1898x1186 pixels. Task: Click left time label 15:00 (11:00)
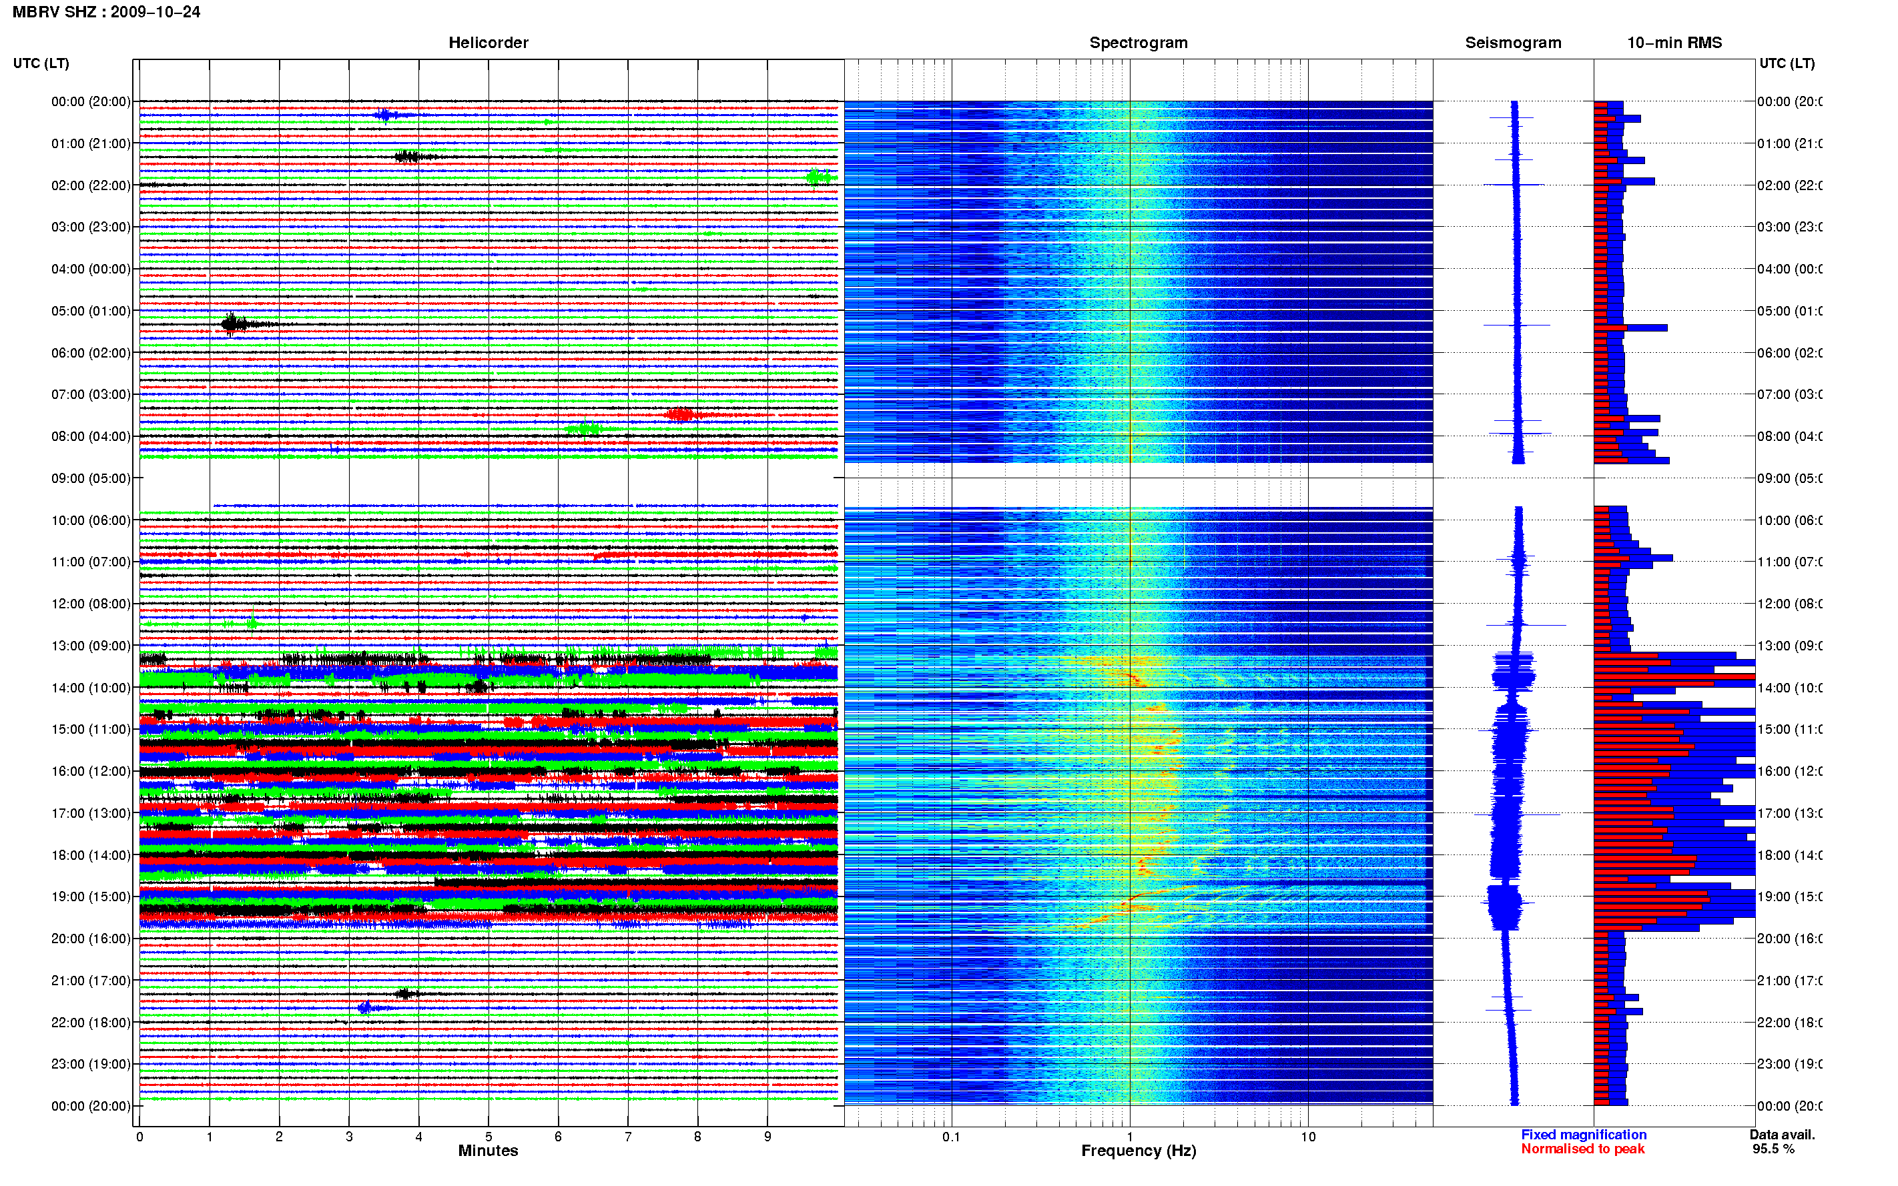(91, 728)
